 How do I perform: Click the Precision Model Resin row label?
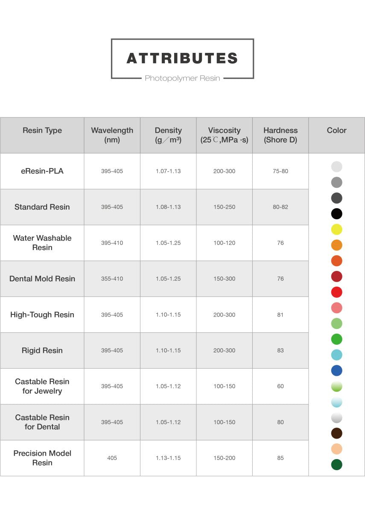(x=42, y=458)
